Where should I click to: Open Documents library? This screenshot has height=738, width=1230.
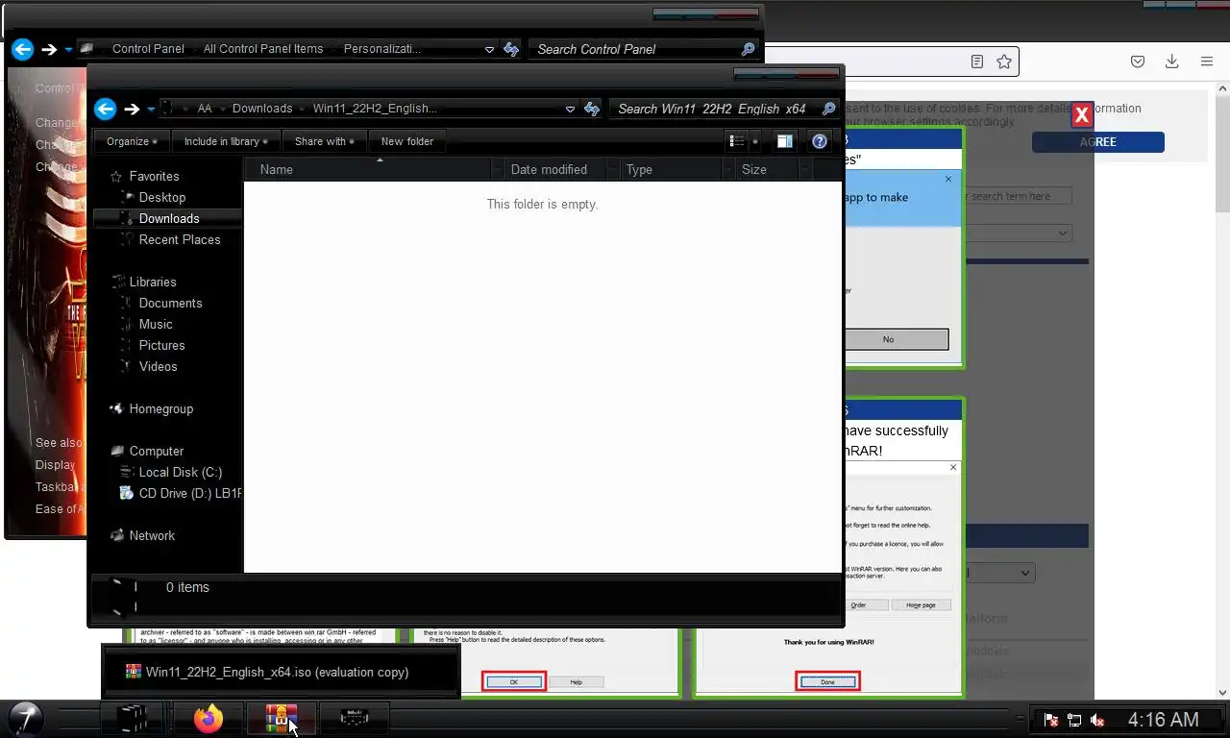pos(170,303)
